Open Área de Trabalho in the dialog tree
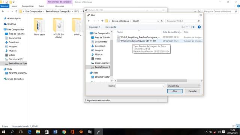240x135 pixels. [x=101, y=37]
